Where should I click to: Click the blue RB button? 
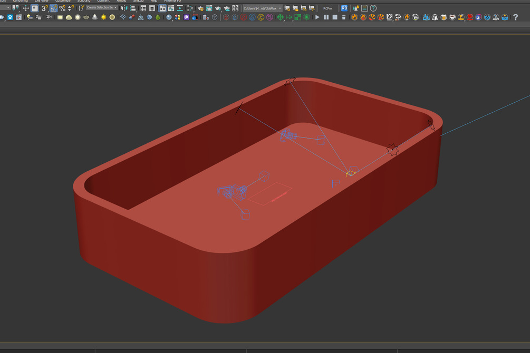point(344,8)
